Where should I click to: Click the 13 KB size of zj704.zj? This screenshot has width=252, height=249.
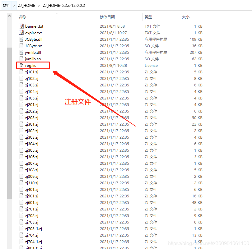(x=197, y=235)
